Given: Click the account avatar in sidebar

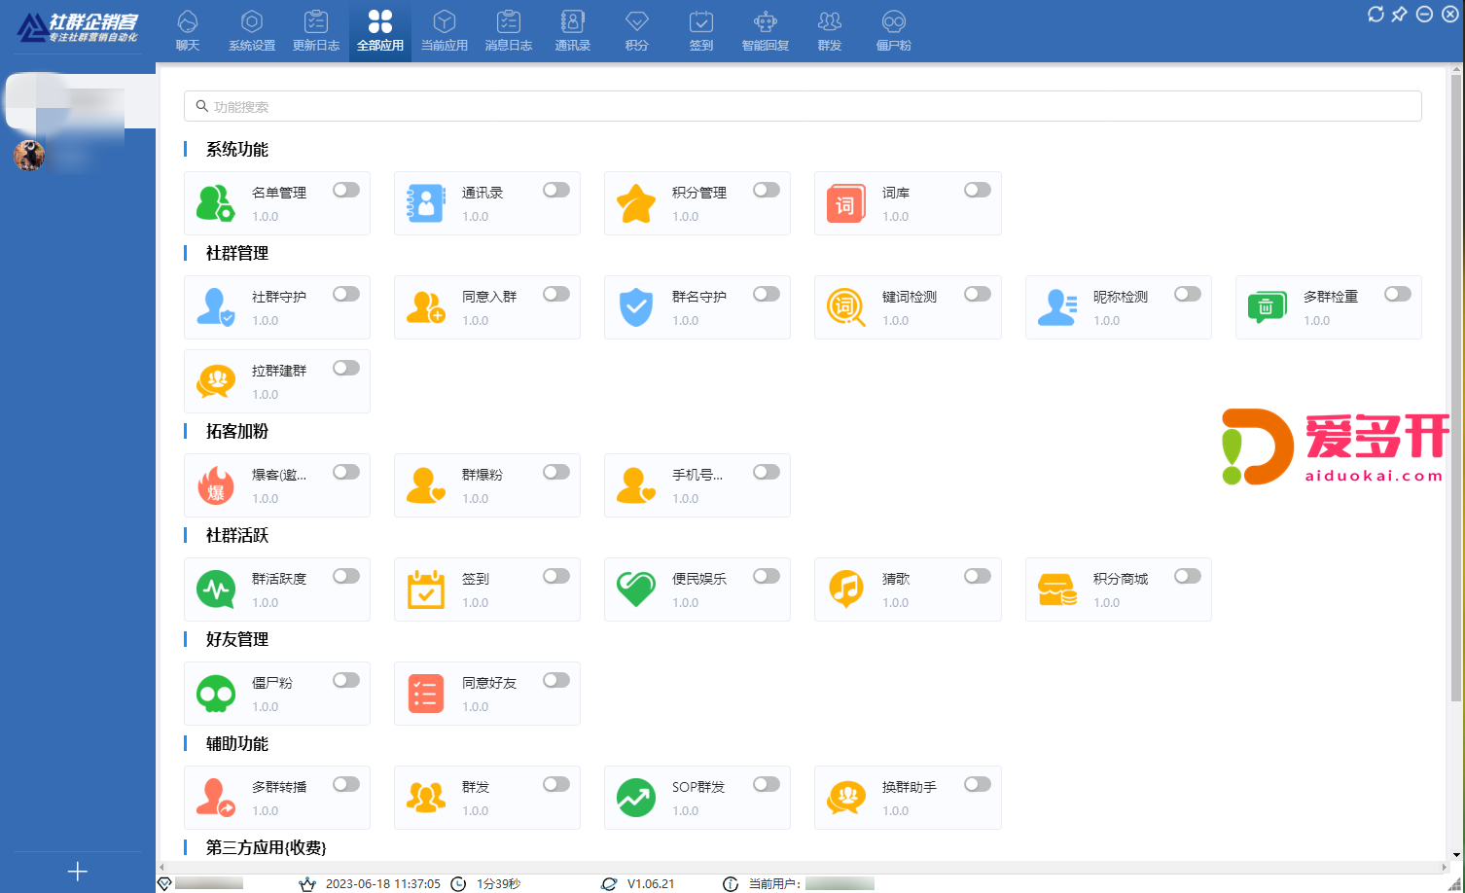Looking at the screenshot, I should 29,155.
